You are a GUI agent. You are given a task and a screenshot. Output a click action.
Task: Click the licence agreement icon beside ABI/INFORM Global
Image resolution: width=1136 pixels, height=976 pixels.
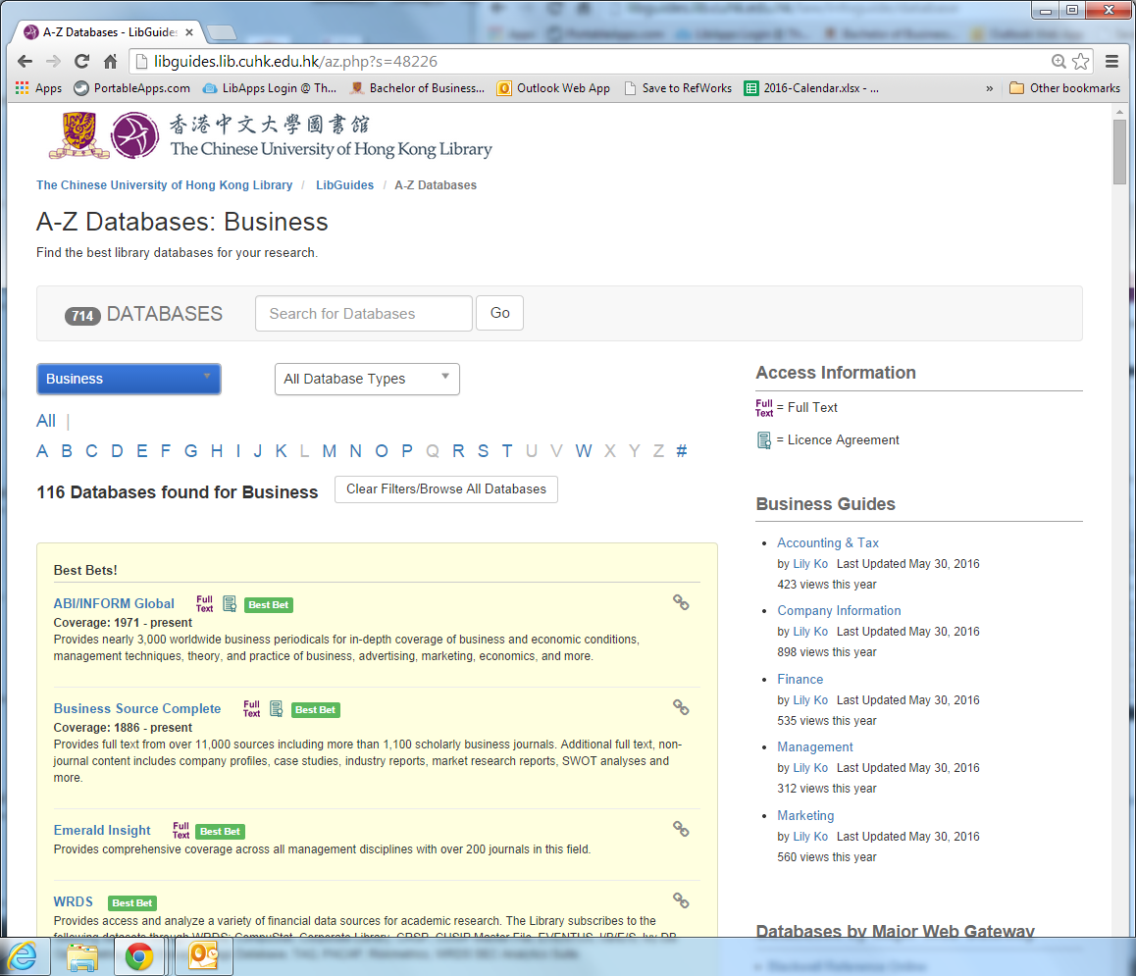pos(230,603)
